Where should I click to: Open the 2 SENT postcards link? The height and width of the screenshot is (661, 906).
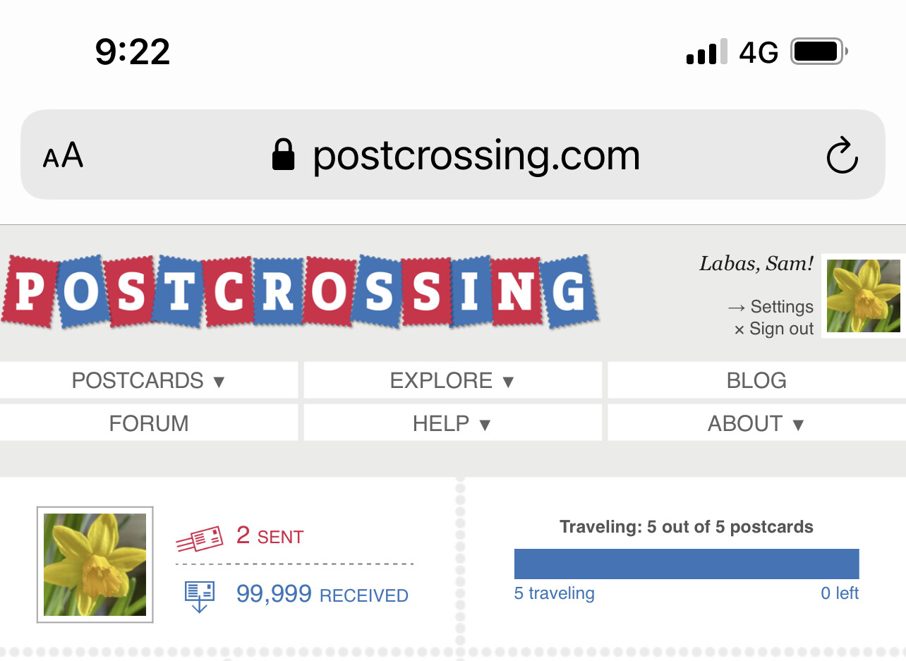click(270, 536)
